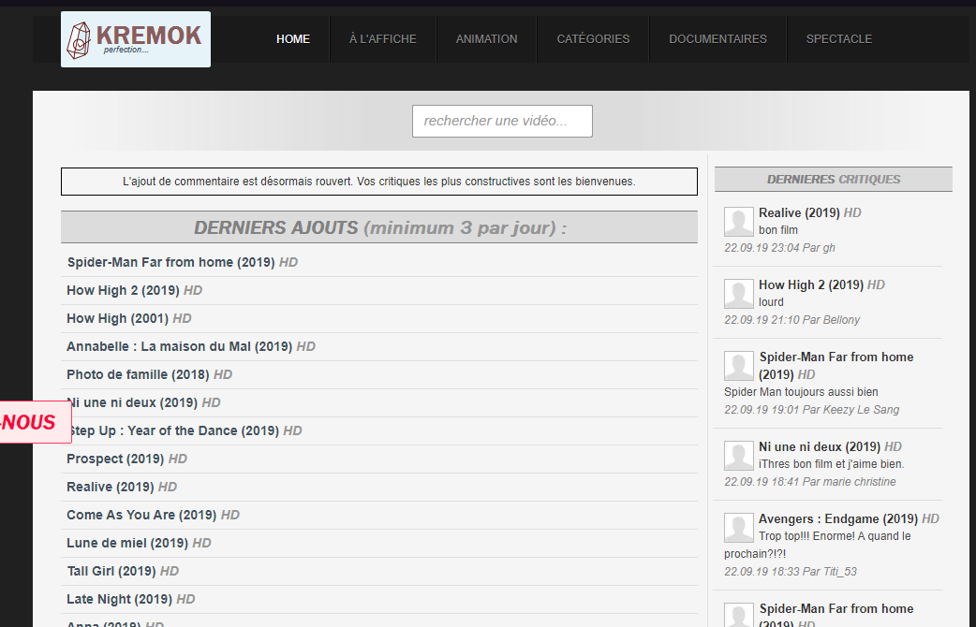976x627 pixels.
Task: Open How High 2 (2019) in latest additions
Action: pyautogui.click(x=135, y=290)
